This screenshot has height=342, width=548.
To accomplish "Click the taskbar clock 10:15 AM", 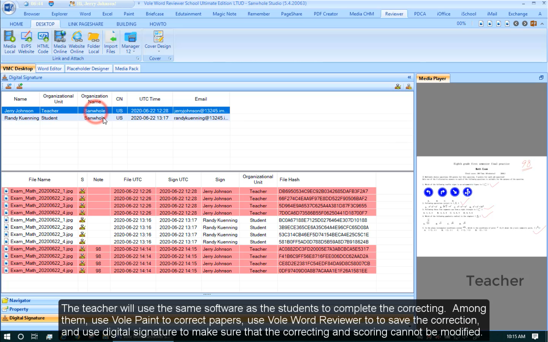I will click(x=516, y=337).
